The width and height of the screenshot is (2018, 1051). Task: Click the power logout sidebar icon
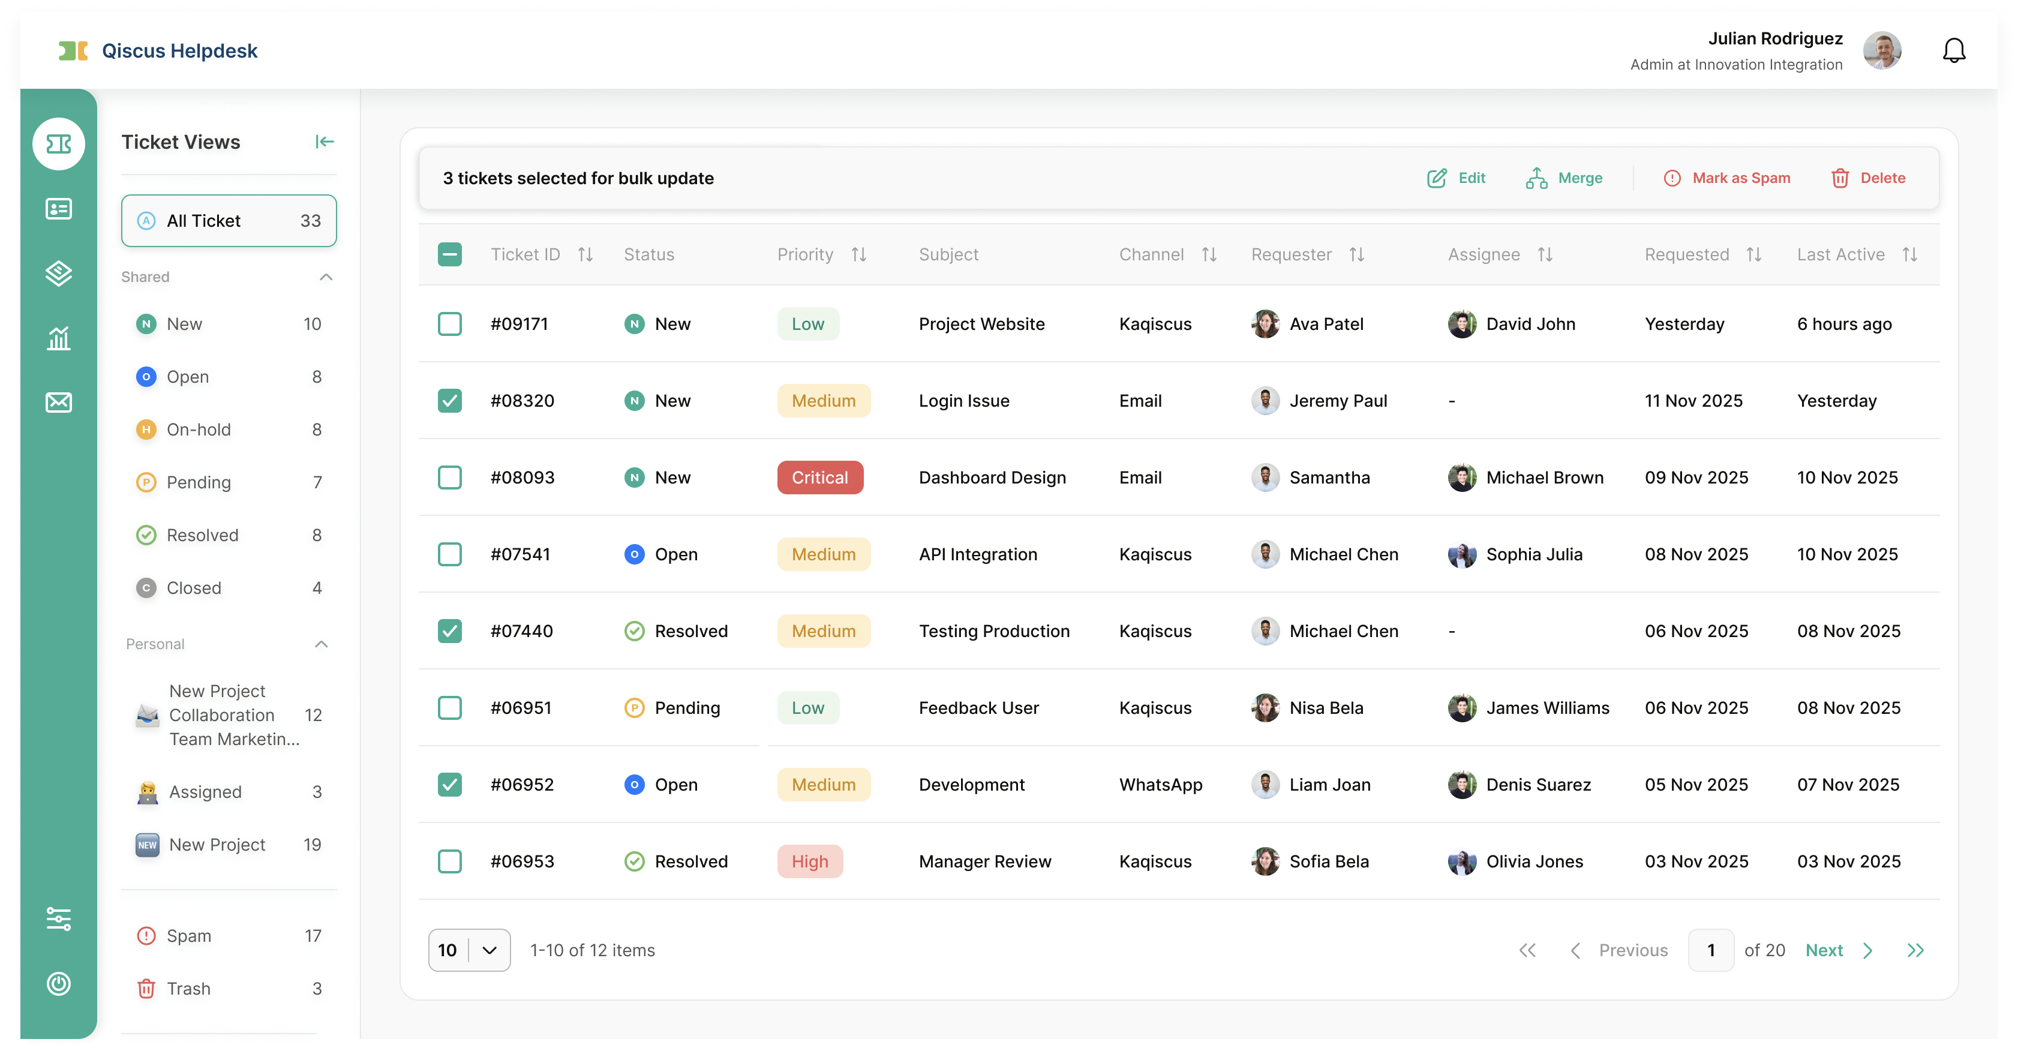pyautogui.click(x=59, y=984)
